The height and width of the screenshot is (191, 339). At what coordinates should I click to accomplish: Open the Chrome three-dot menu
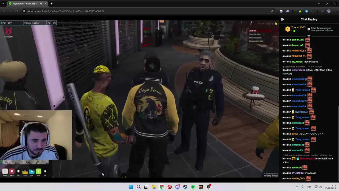tap(335, 11)
